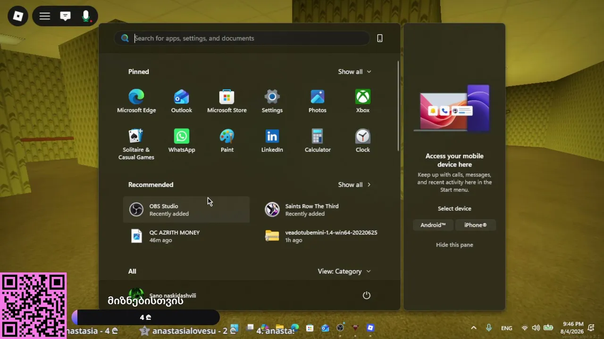Open Sano naskidashvili user account menu
This screenshot has height=339, width=604.
(x=162, y=295)
